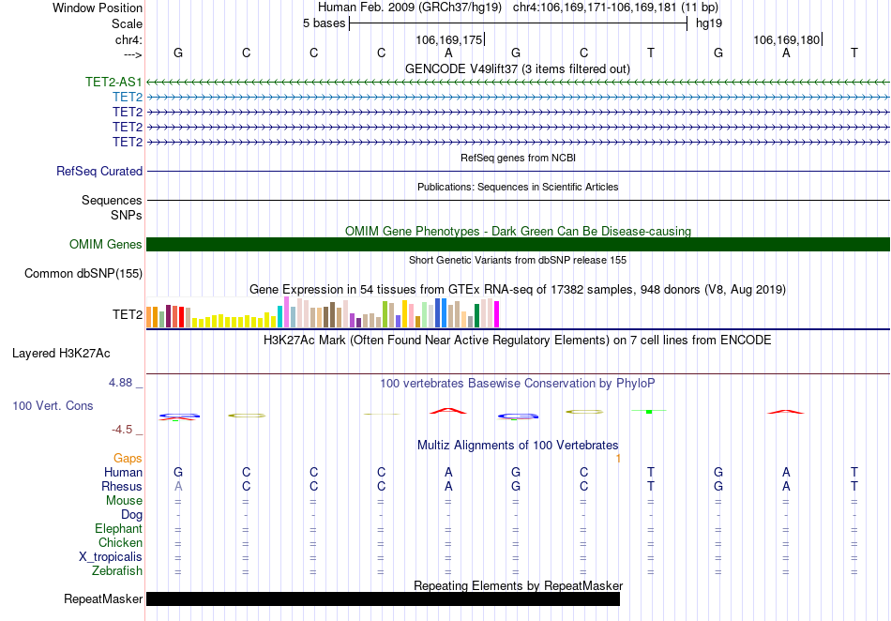The height and width of the screenshot is (621, 891).
Task: Open the OMIM Gene Phenotypes track title
Action: [518, 232]
